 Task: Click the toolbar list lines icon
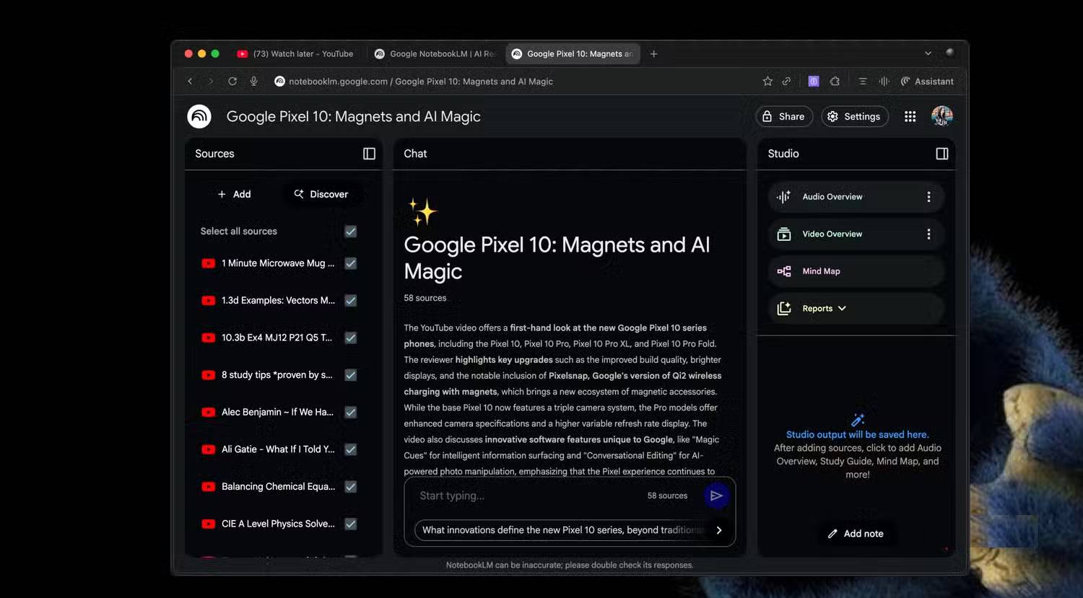(862, 82)
